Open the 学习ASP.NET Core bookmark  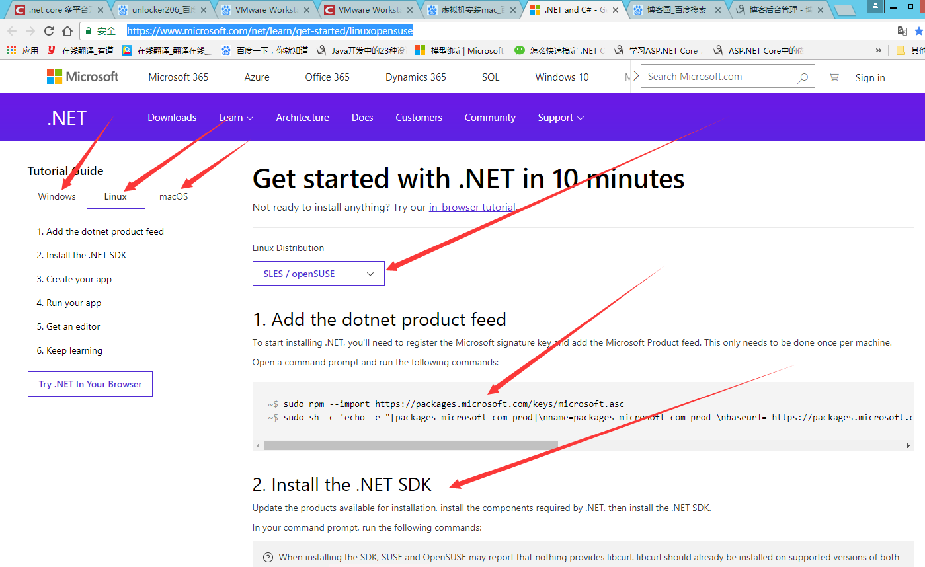657,50
